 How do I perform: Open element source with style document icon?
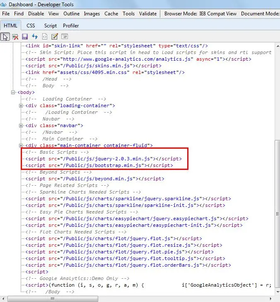(x=45, y=37)
